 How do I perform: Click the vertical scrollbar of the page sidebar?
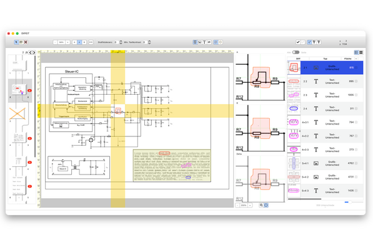(x=35, y=107)
